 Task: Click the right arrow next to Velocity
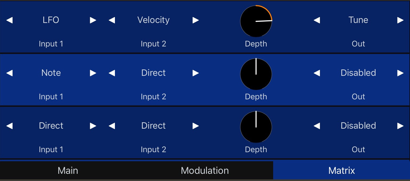pyautogui.click(x=195, y=20)
